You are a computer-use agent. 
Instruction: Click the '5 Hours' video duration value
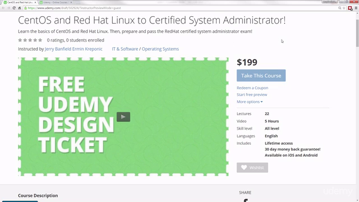click(271, 121)
